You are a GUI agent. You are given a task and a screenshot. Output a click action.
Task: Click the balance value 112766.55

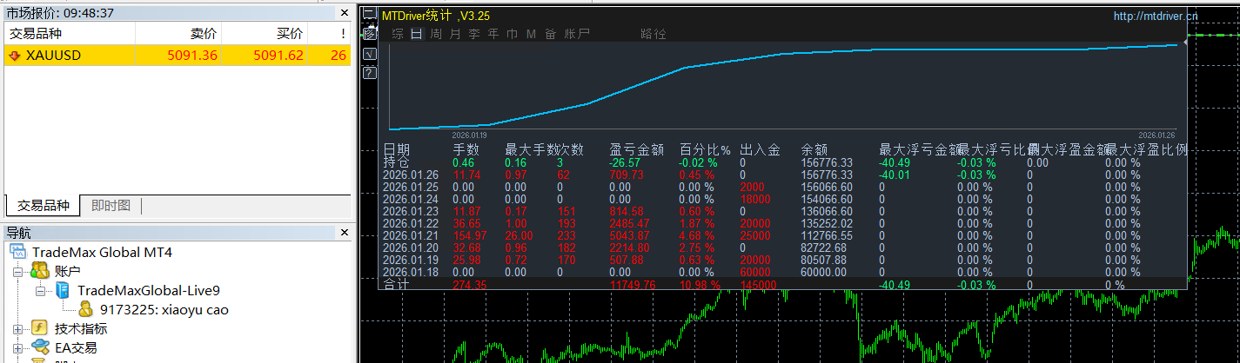tap(827, 235)
